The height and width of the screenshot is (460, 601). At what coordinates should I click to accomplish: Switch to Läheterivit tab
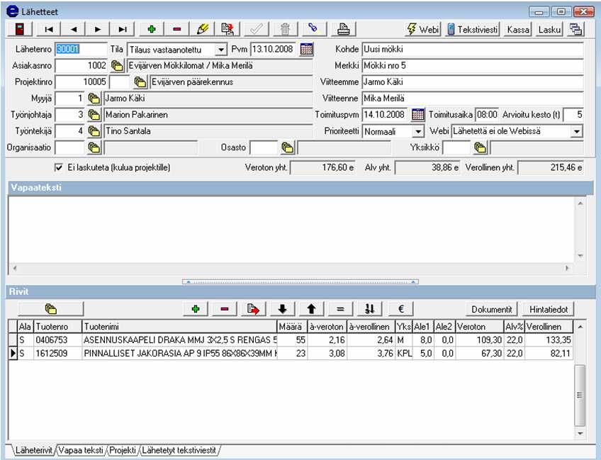pyautogui.click(x=34, y=450)
